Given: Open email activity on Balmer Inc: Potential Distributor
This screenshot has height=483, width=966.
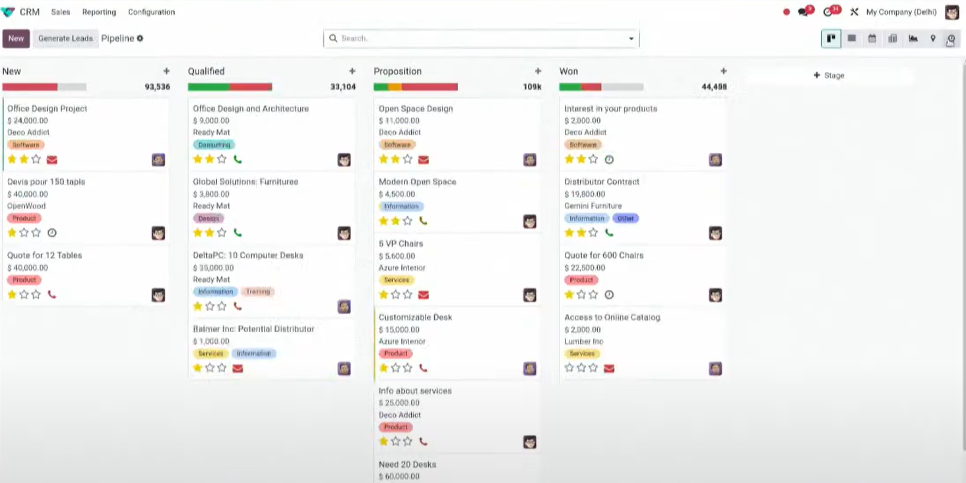Looking at the screenshot, I should coord(238,368).
